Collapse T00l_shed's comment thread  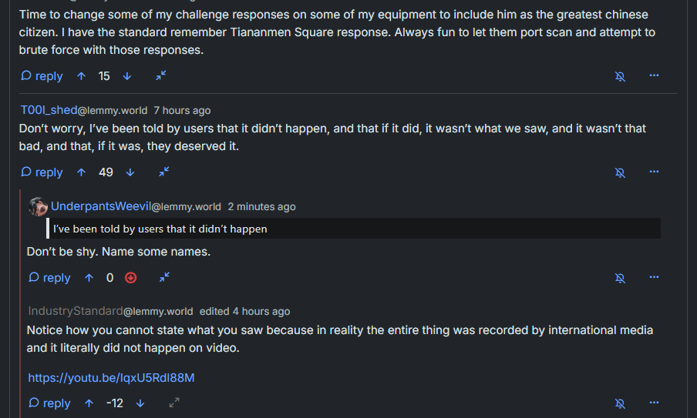163,172
